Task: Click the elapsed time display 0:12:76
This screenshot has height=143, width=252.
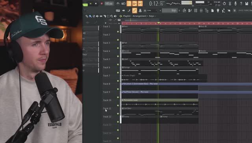Action: click(157, 4)
